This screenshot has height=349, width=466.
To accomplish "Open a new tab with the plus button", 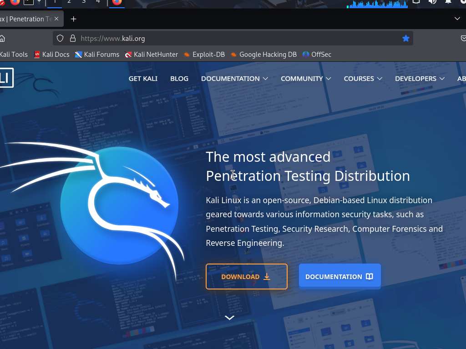I will (x=73, y=19).
